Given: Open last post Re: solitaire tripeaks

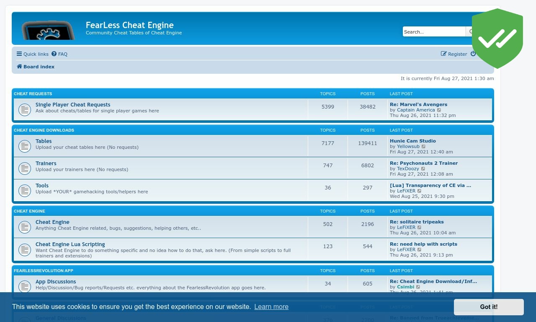Looking at the screenshot, I should pos(417,222).
